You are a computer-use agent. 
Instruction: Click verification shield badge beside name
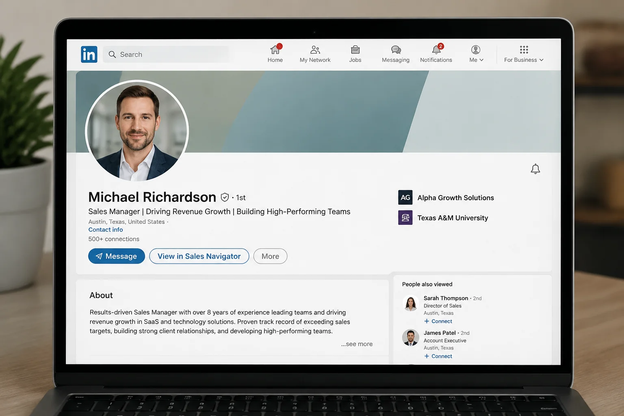pyautogui.click(x=225, y=197)
